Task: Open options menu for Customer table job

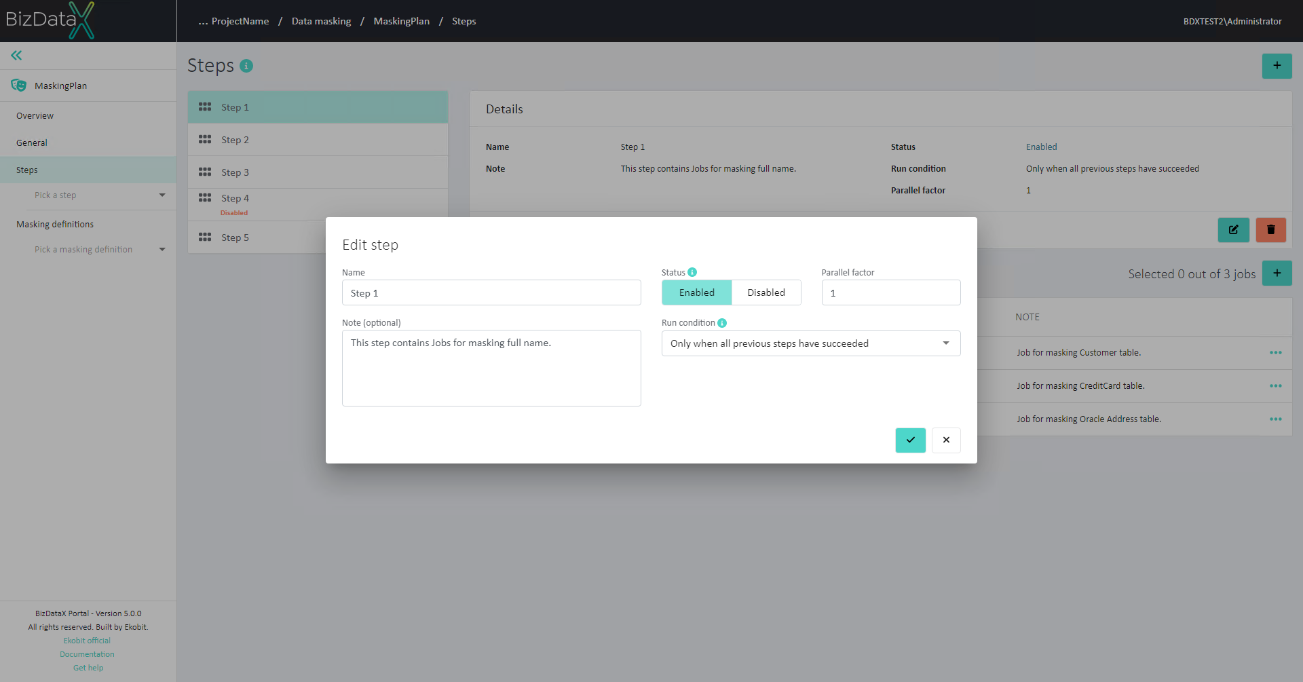Action: (1276, 353)
